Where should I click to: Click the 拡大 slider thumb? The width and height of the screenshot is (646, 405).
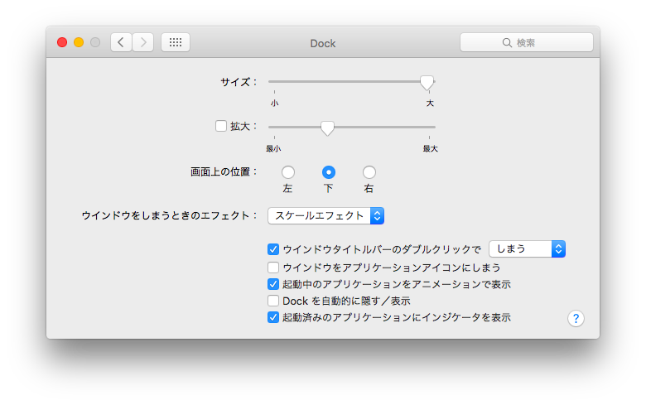point(327,128)
